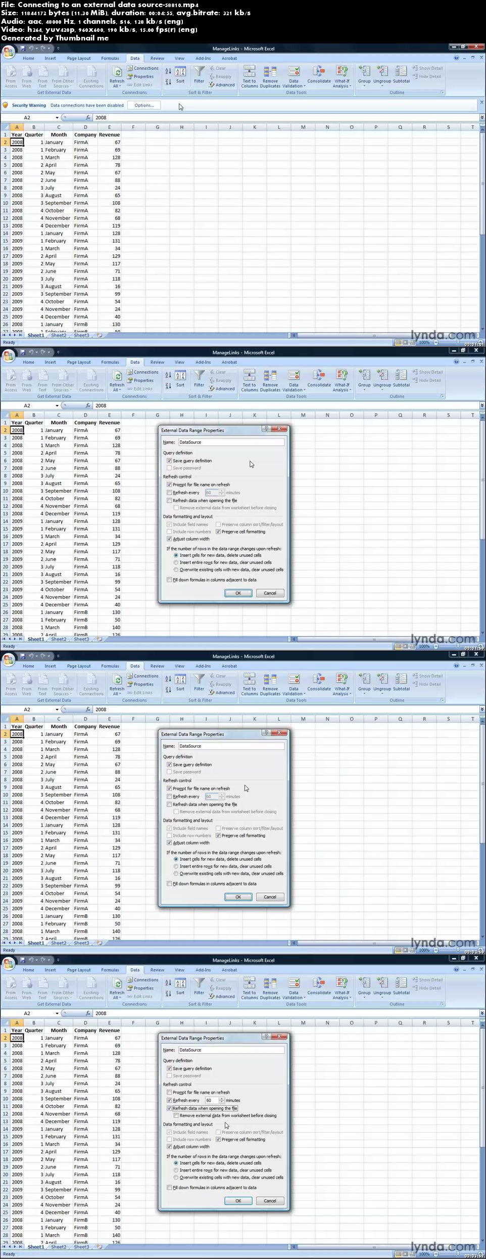Screen dimensions: 486x1259
Task: Click Normal view icon in 00:02:59 status bar
Action: point(398,950)
